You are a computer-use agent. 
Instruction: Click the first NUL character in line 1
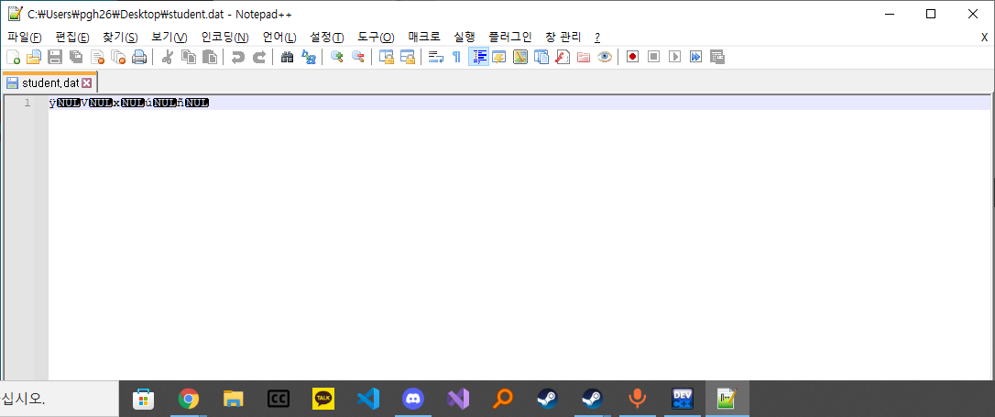[x=68, y=103]
